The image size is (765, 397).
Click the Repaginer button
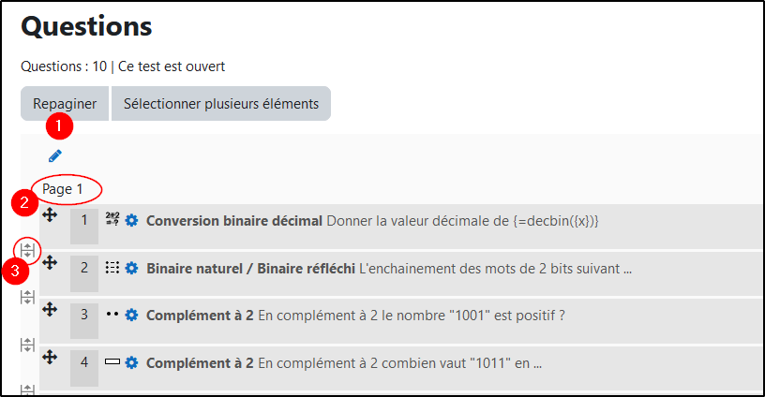65,104
